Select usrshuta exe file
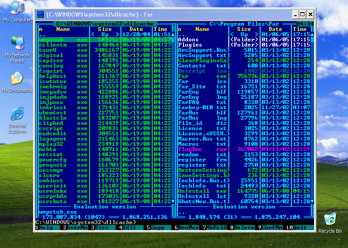The height and width of the screenshot is (248, 348). [x=105, y=201]
